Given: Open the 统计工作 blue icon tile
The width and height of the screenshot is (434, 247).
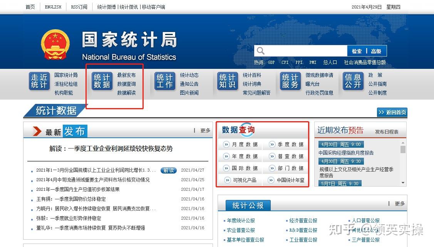Looking at the screenshot, I should (165, 81).
